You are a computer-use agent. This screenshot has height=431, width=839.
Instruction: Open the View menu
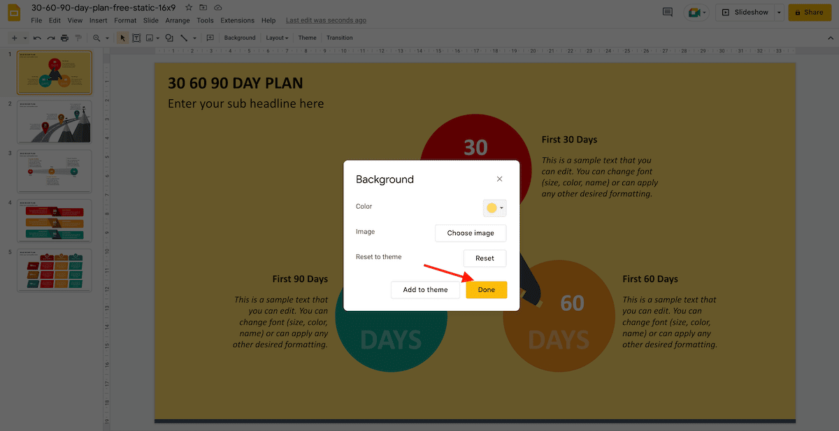point(75,20)
